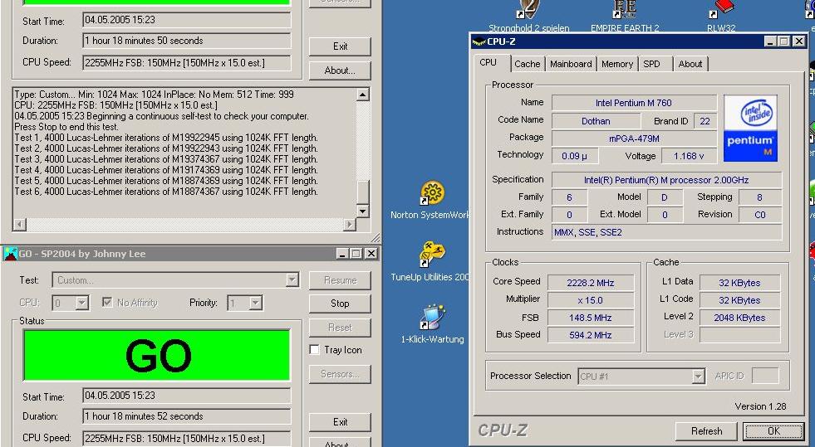This screenshot has height=447, width=815.
Task: Click Exit in the upper SP2004 window
Action: pos(340,46)
